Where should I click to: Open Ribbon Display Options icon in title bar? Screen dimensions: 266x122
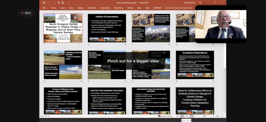(200, 3)
